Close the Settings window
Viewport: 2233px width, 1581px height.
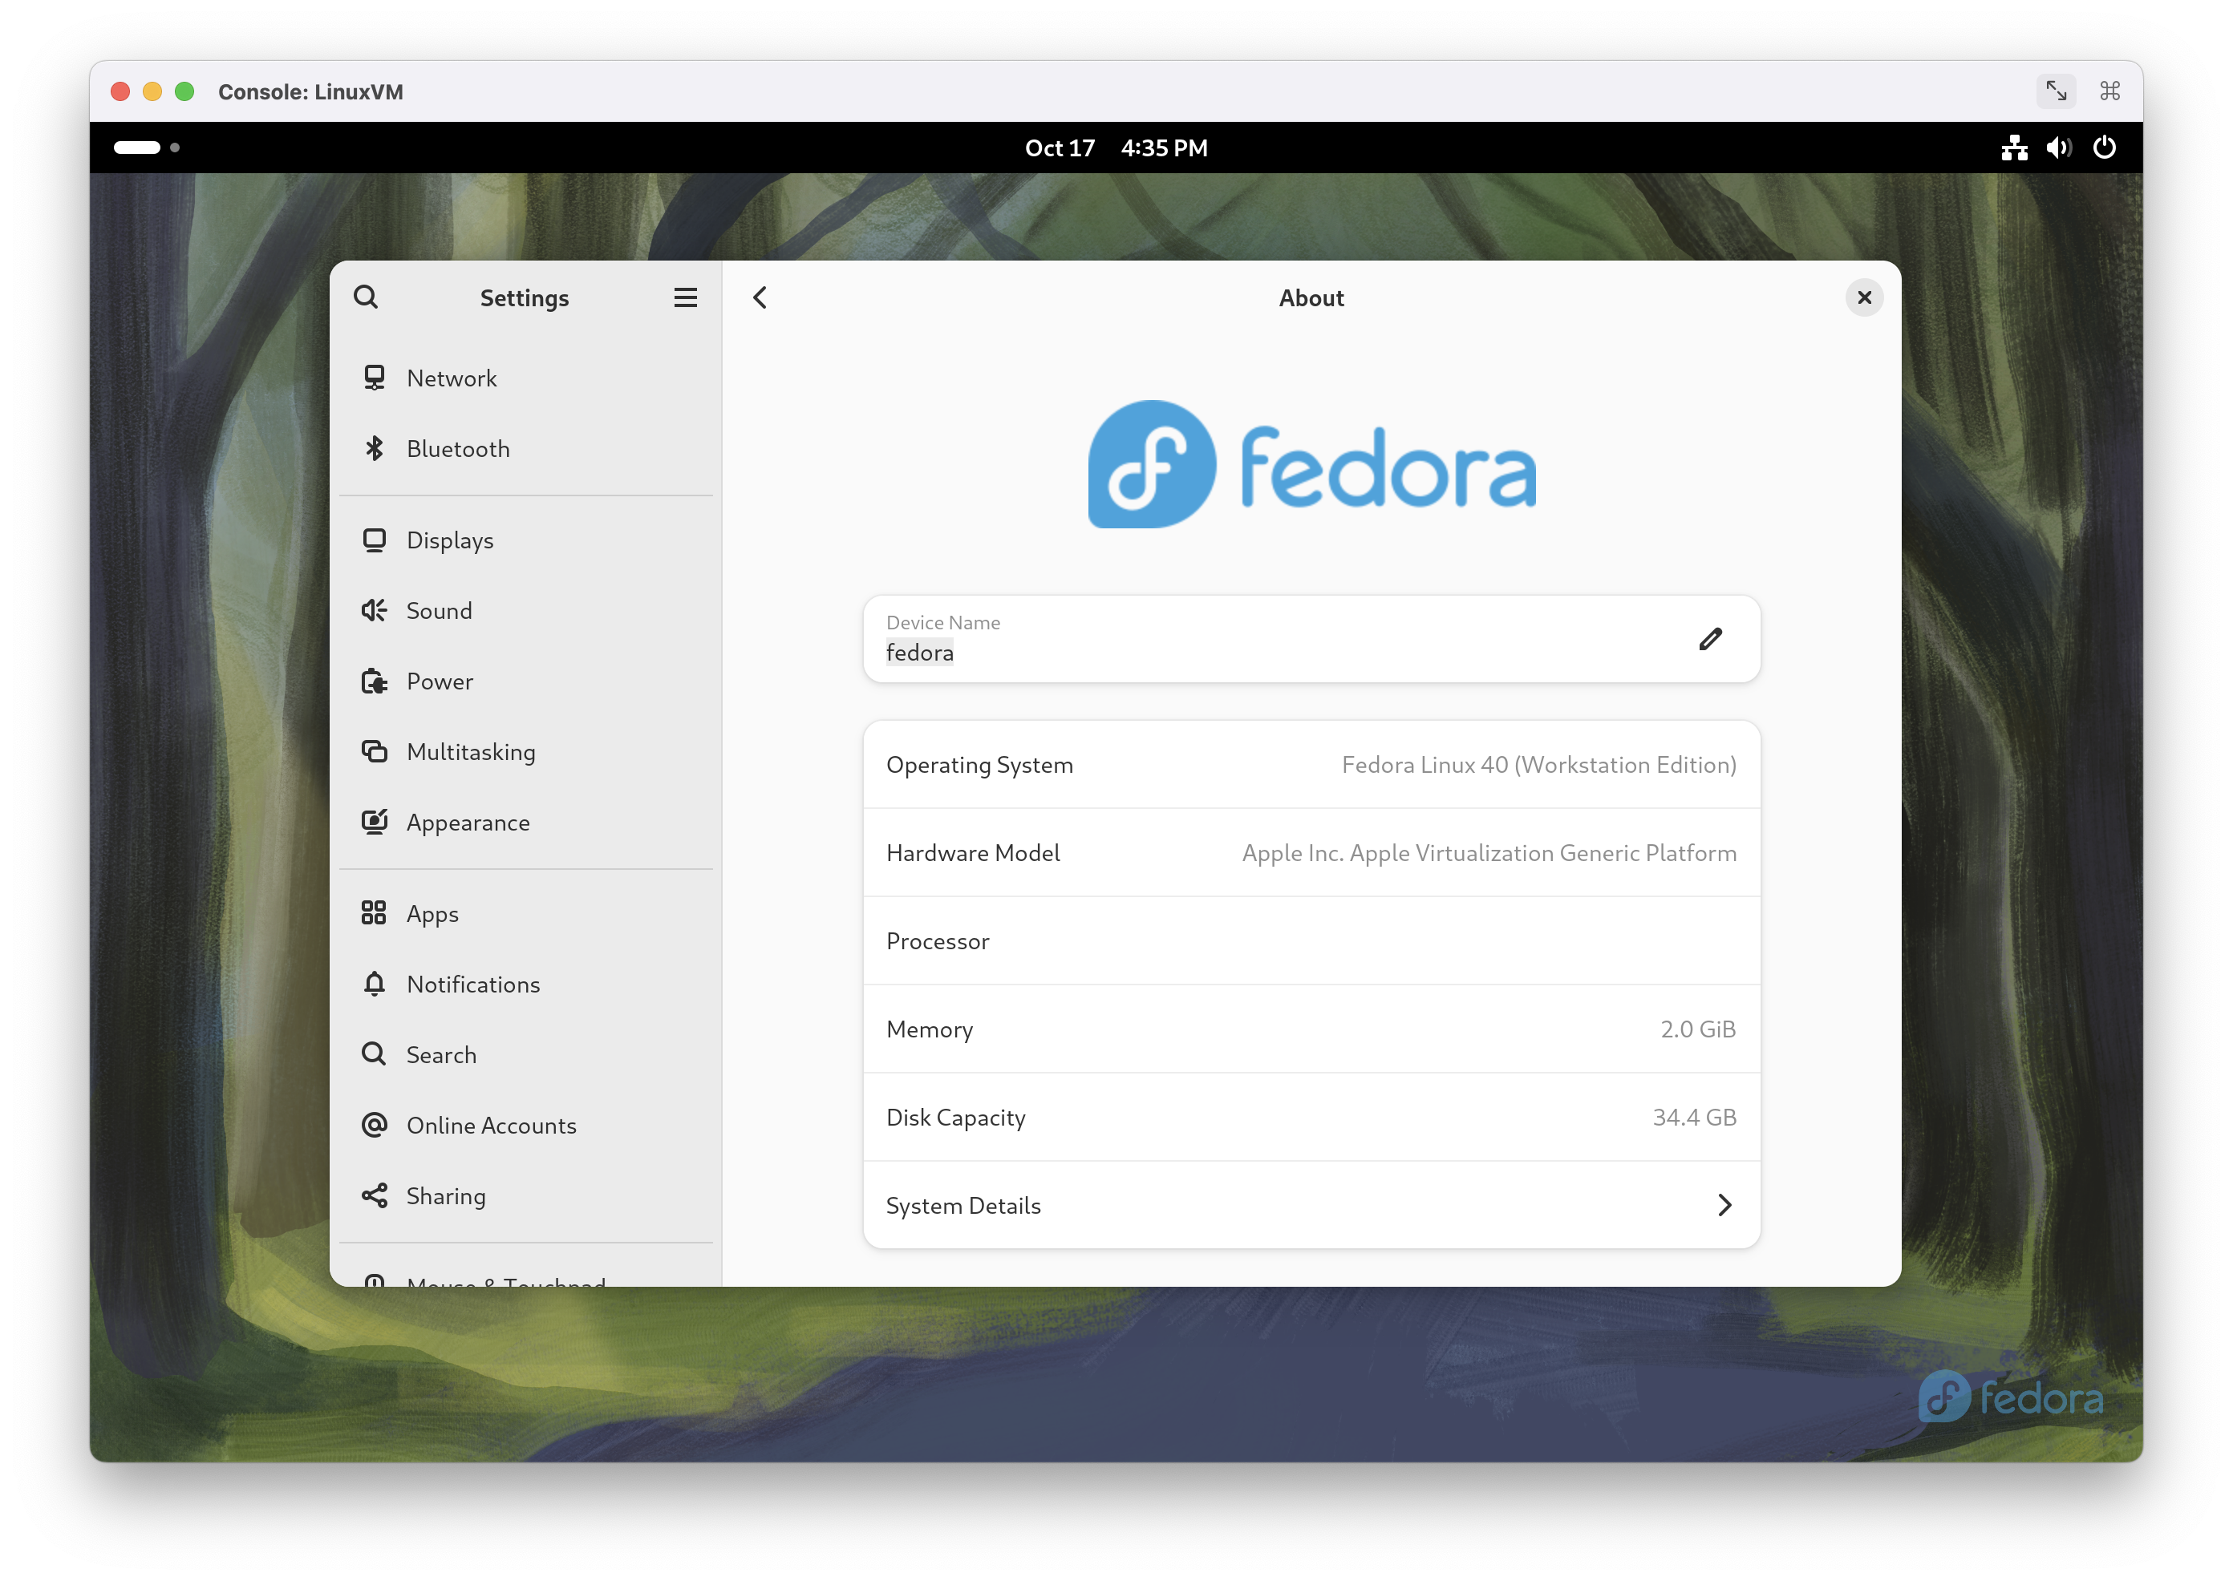pos(1863,297)
